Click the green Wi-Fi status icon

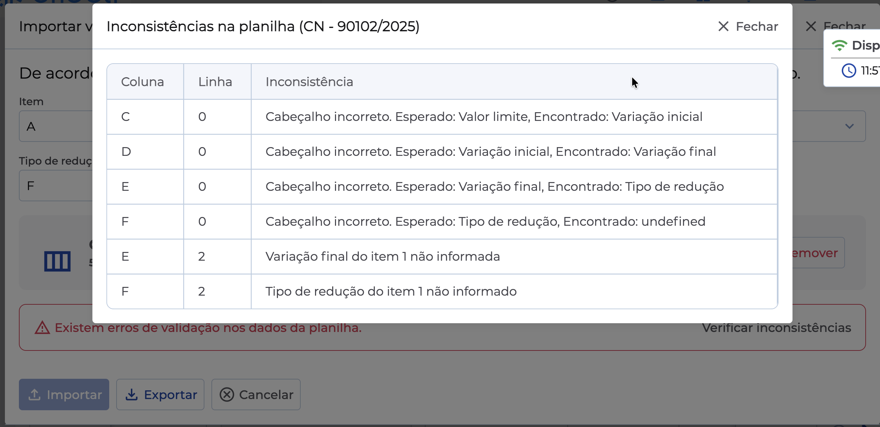(839, 45)
